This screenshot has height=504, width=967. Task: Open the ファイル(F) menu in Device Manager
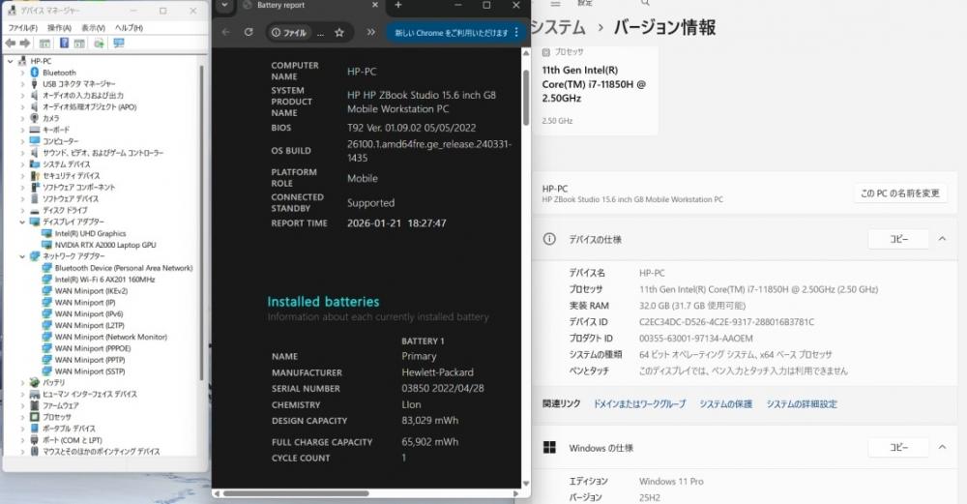23,28
